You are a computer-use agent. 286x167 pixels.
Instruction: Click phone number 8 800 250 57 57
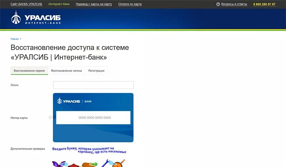pyautogui.click(x=264, y=4)
